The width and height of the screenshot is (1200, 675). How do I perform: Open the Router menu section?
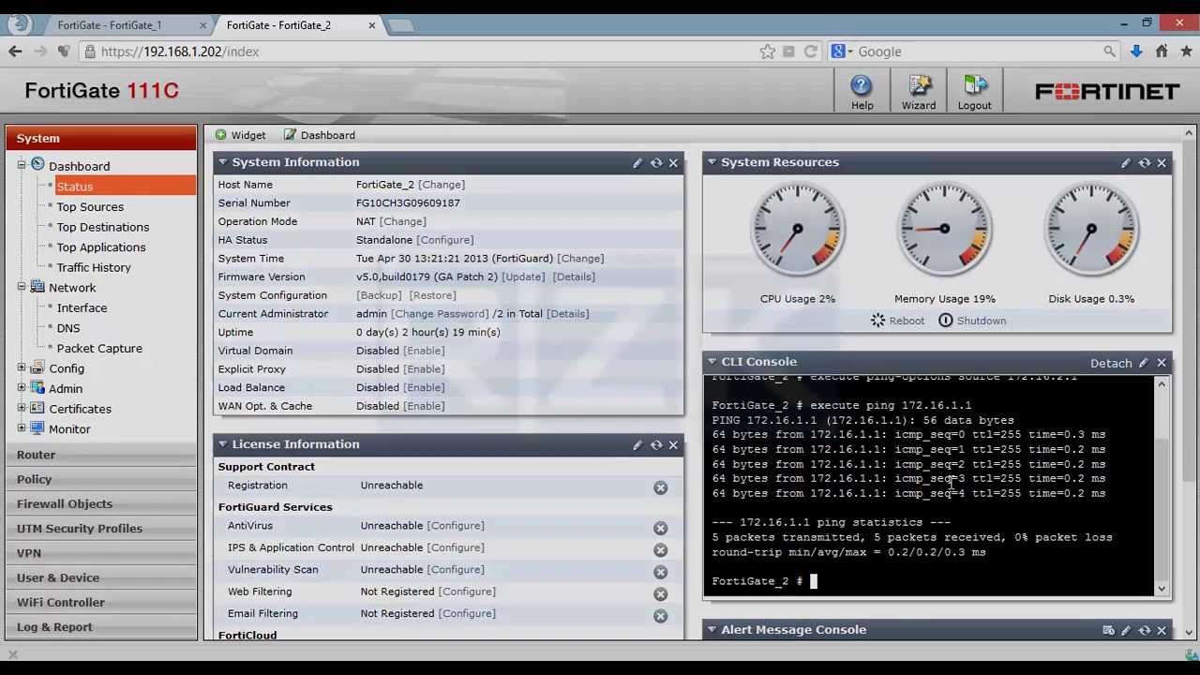101,455
